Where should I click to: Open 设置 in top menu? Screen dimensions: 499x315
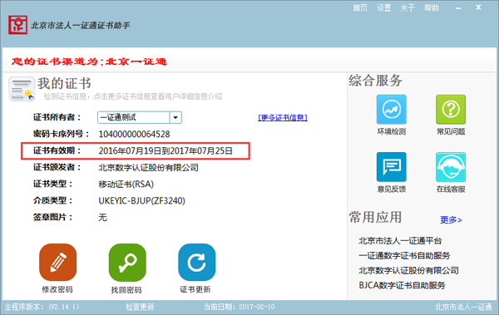tap(384, 7)
